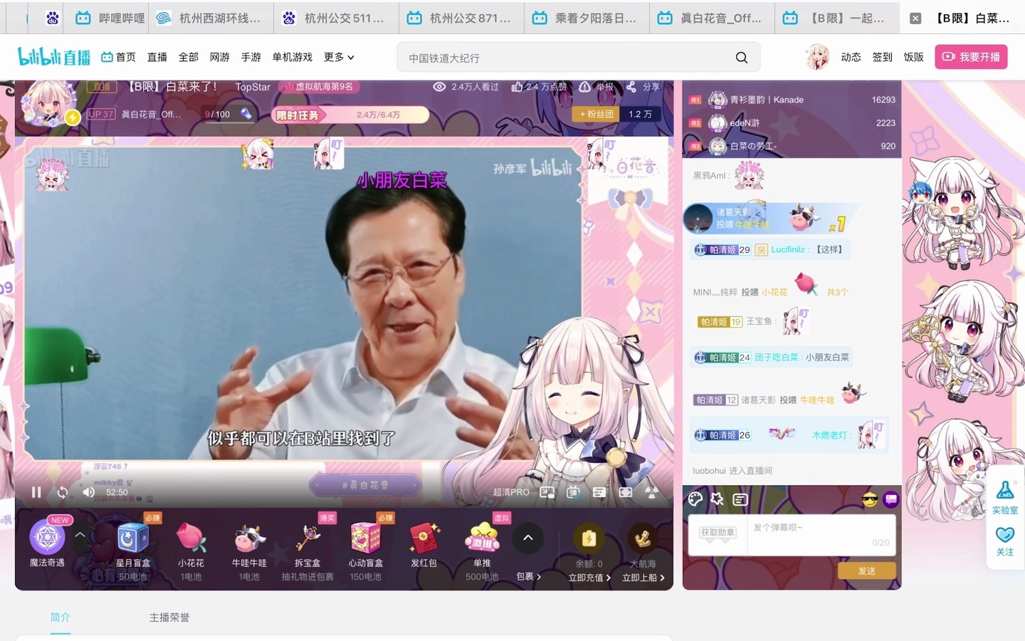This screenshot has width=1025, height=641.
Task: Click search magnifier icon
Action: [x=742, y=58]
